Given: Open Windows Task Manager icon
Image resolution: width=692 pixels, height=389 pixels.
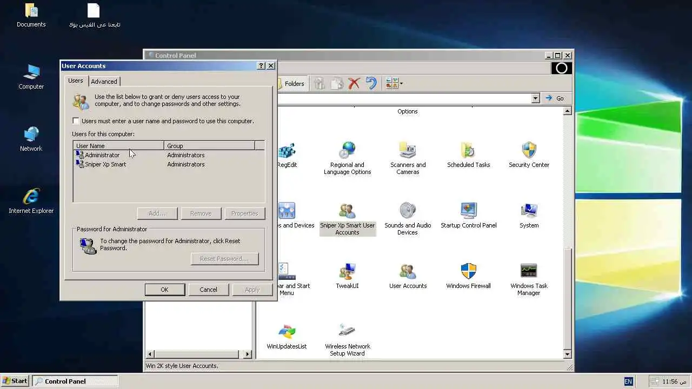Looking at the screenshot, I should tap(529, 279).
